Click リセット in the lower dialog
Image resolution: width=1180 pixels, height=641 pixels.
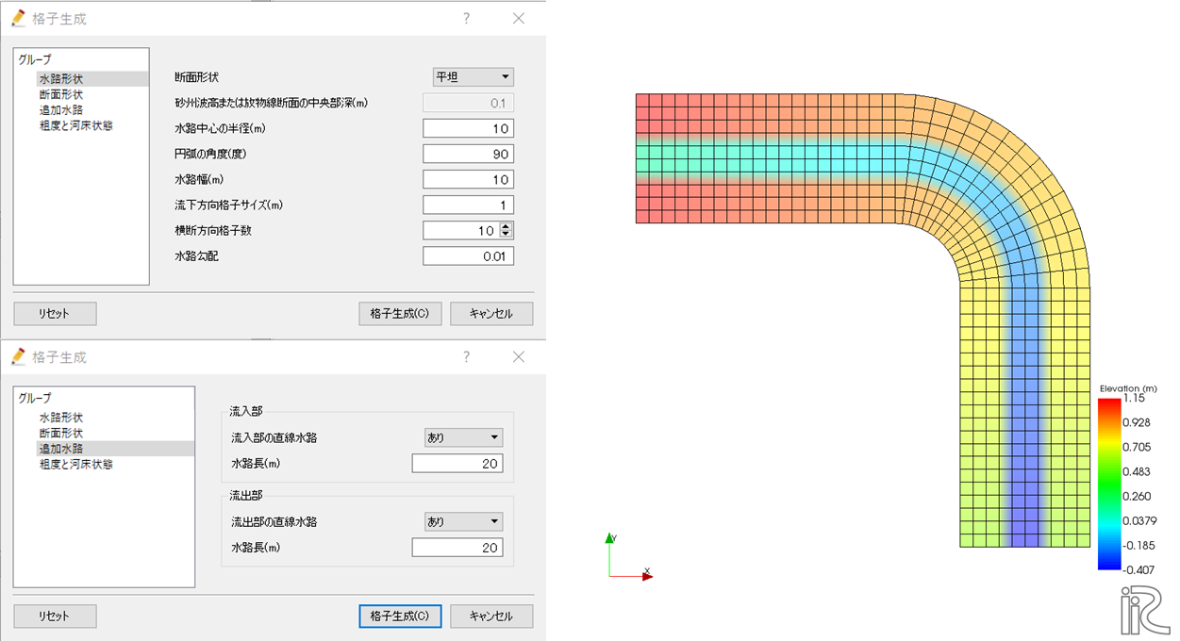click(x=55, y=616)
